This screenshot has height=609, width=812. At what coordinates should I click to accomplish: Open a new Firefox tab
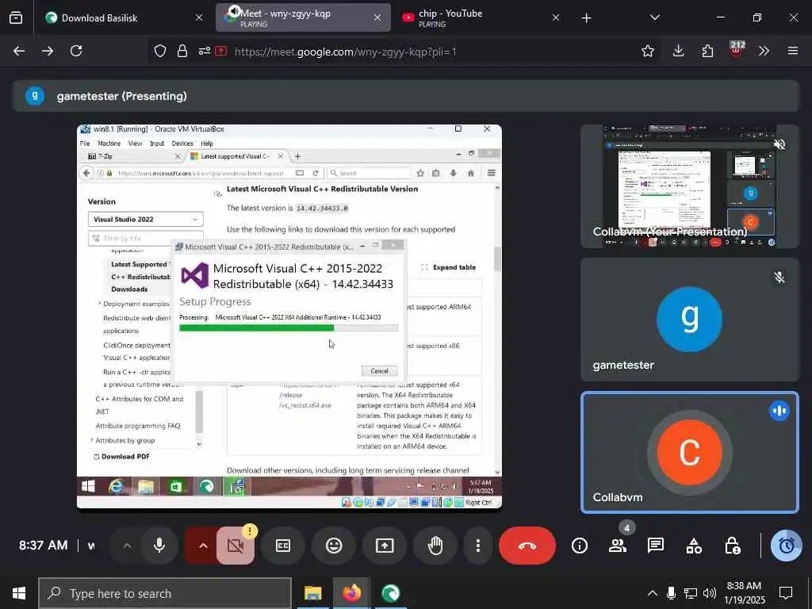[586, 18]
